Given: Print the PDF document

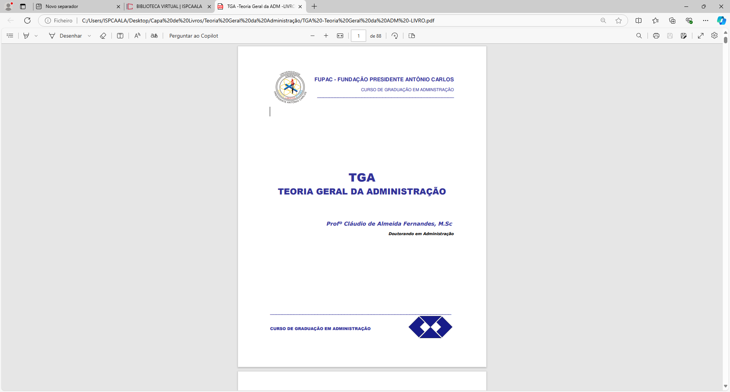Looking at the screenshot, I should click(x=656, y=36).
